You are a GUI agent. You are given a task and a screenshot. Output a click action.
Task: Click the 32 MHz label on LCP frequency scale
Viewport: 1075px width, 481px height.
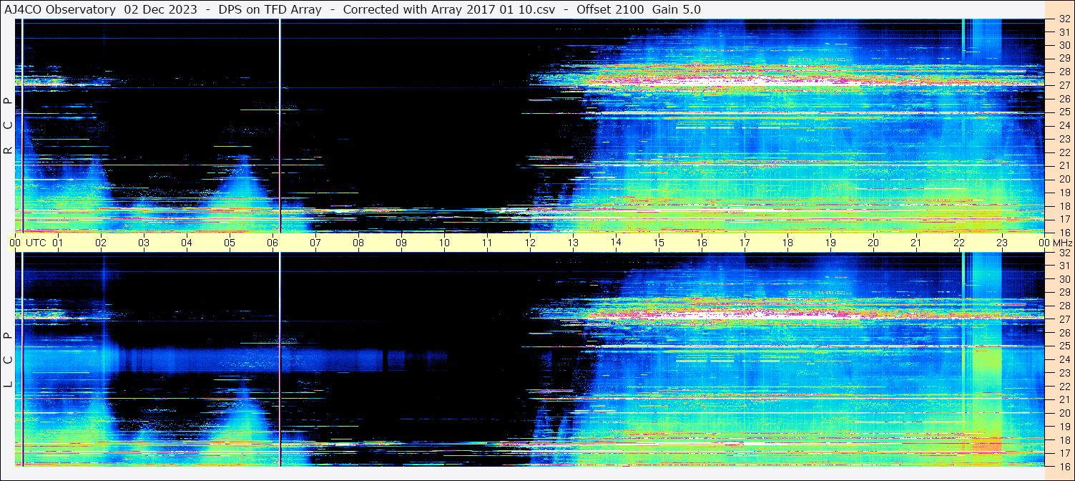(x=1064, y=253)
